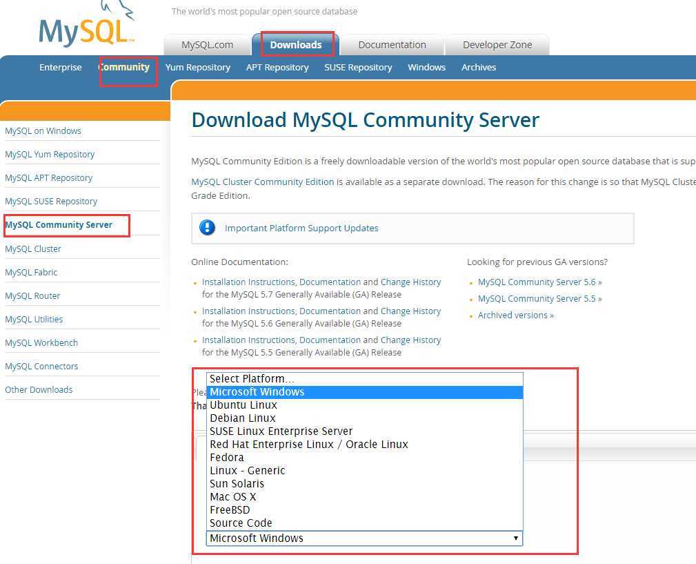Pick Red Hat Enterprise Linux / Oracle Linux
Screen dimensions: 696x564
[365, 445]
